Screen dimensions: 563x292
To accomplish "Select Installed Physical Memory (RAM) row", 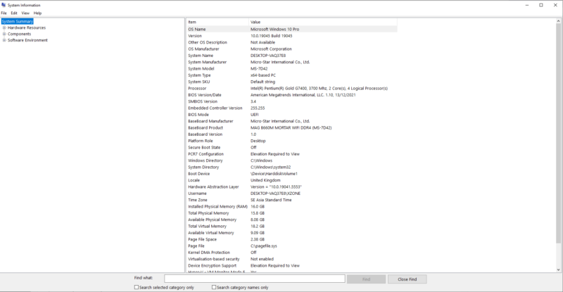I will pos(291,207).
